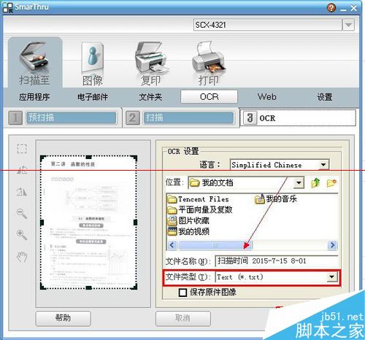
Task: Open the Print (打印) section
Action: [x=209, y=63]
